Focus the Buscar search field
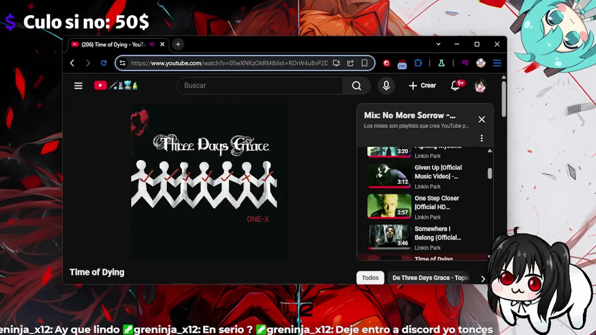596x335 pixels. pos(260,86)
